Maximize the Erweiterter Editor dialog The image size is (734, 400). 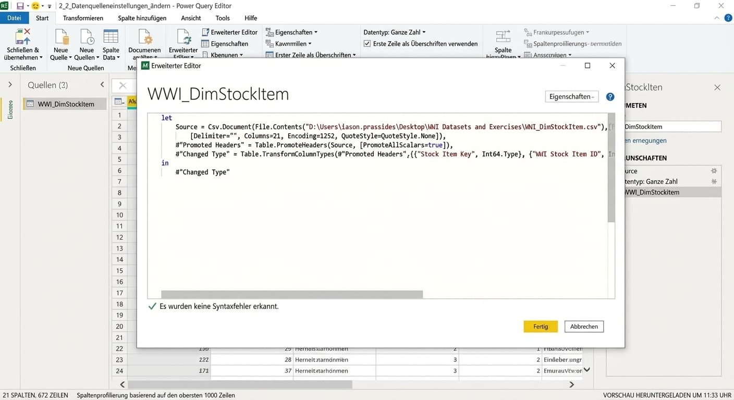588,66
